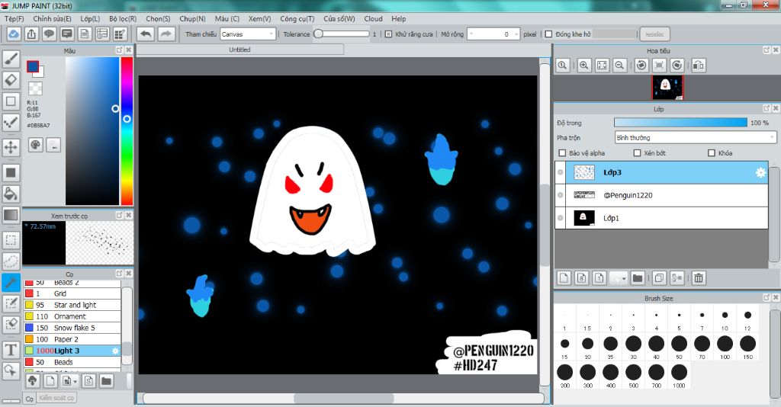Duplicate the layer using copy icon
The height and width of the screenshot is (407, 781).
pos(659,278)
